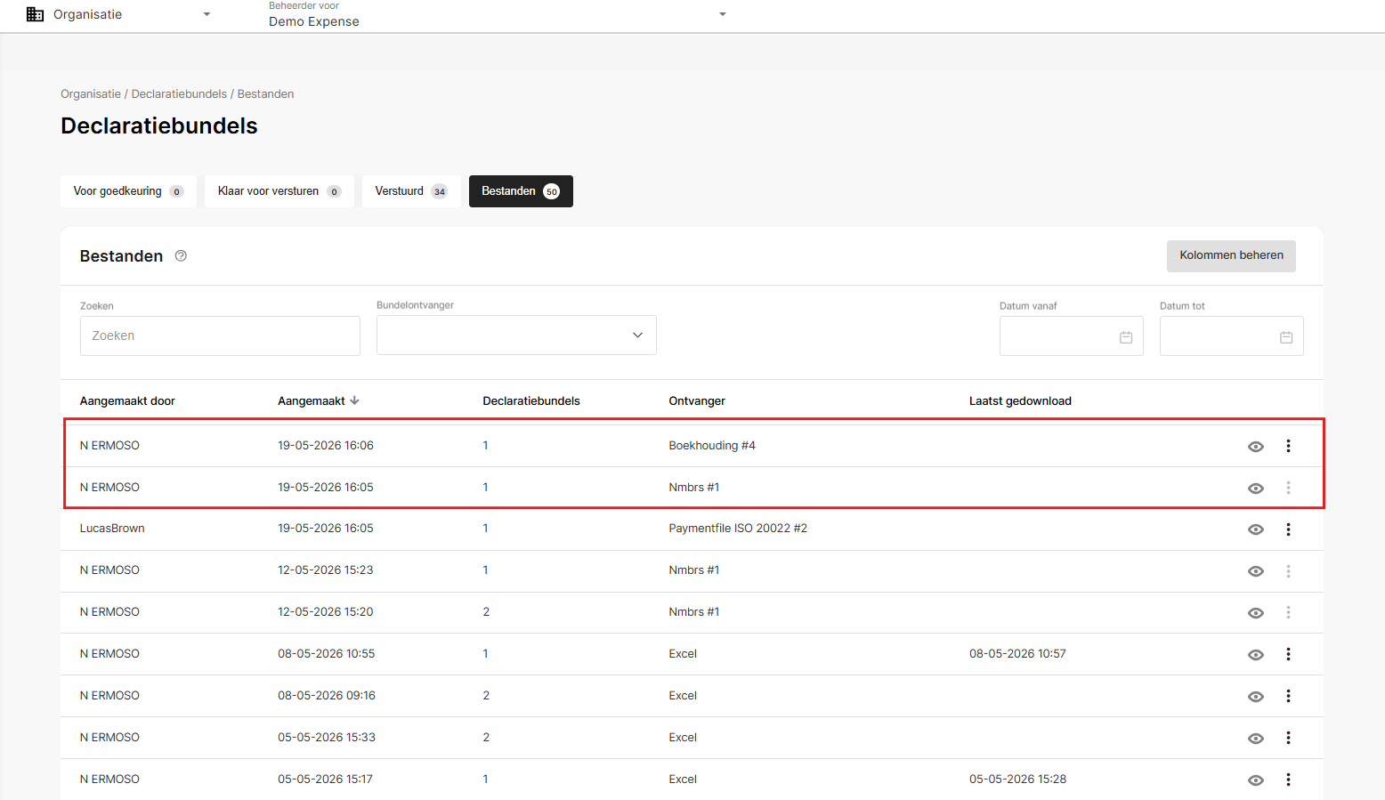The image size is (1385, 800).
Task: Show more actions for the 08-05-2026 09:16 file
Action: (x=1288, y=696)
